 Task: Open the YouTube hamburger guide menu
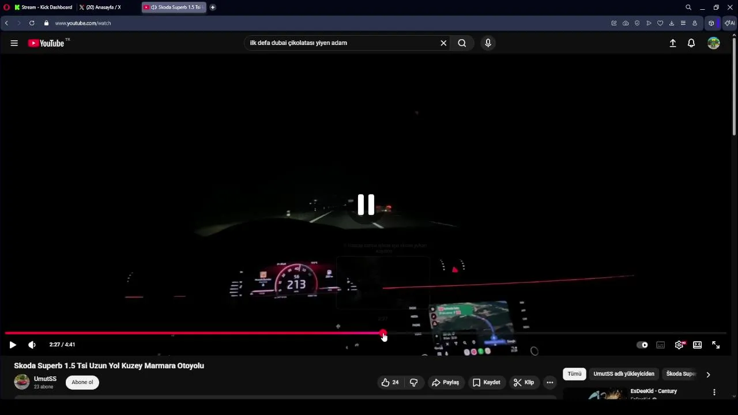[14, 43]
